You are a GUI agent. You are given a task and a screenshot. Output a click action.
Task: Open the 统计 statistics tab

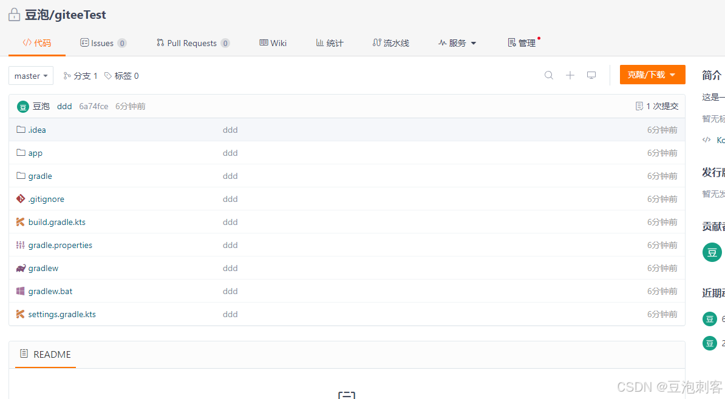330,43
